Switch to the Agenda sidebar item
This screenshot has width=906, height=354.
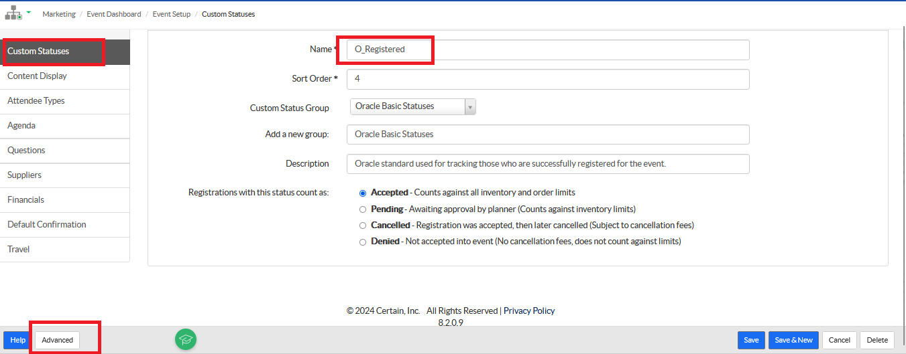21,125
